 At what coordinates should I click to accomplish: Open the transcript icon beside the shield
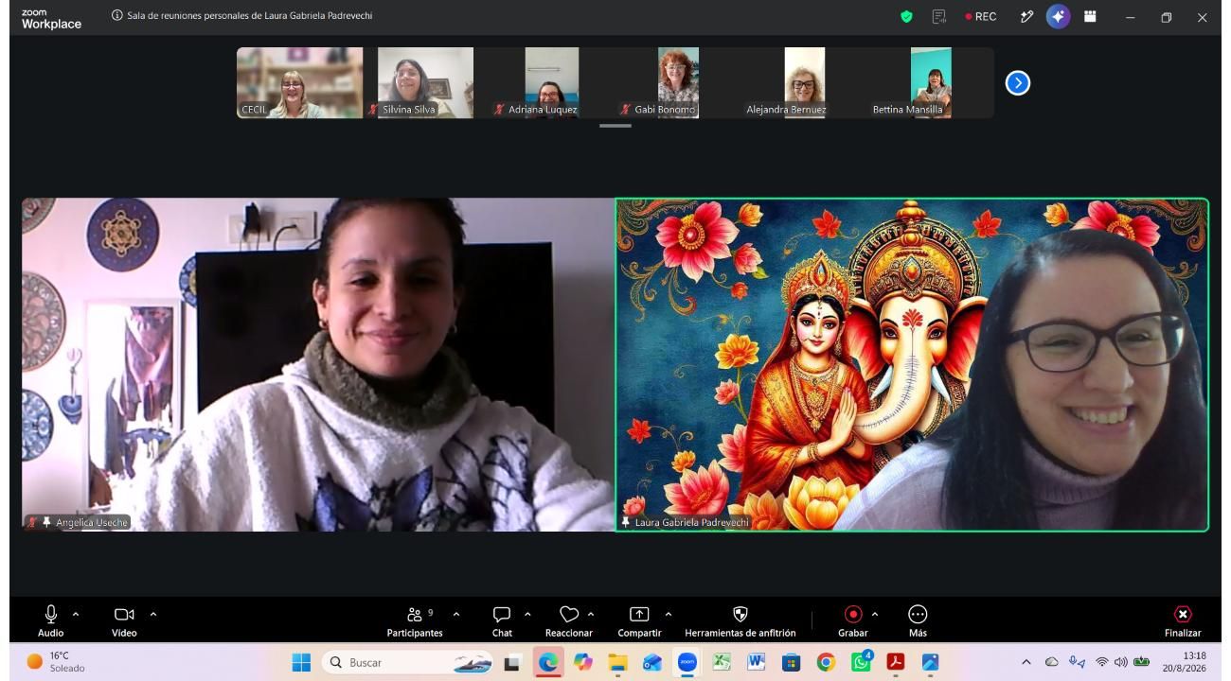pos(939,17)
